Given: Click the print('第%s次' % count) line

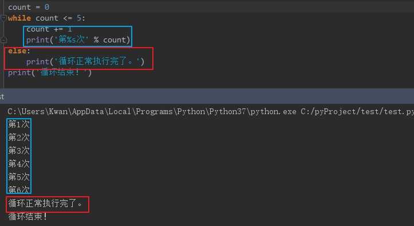Looking at the screenshot, I should pyautogui.click(x=78, y=40).
